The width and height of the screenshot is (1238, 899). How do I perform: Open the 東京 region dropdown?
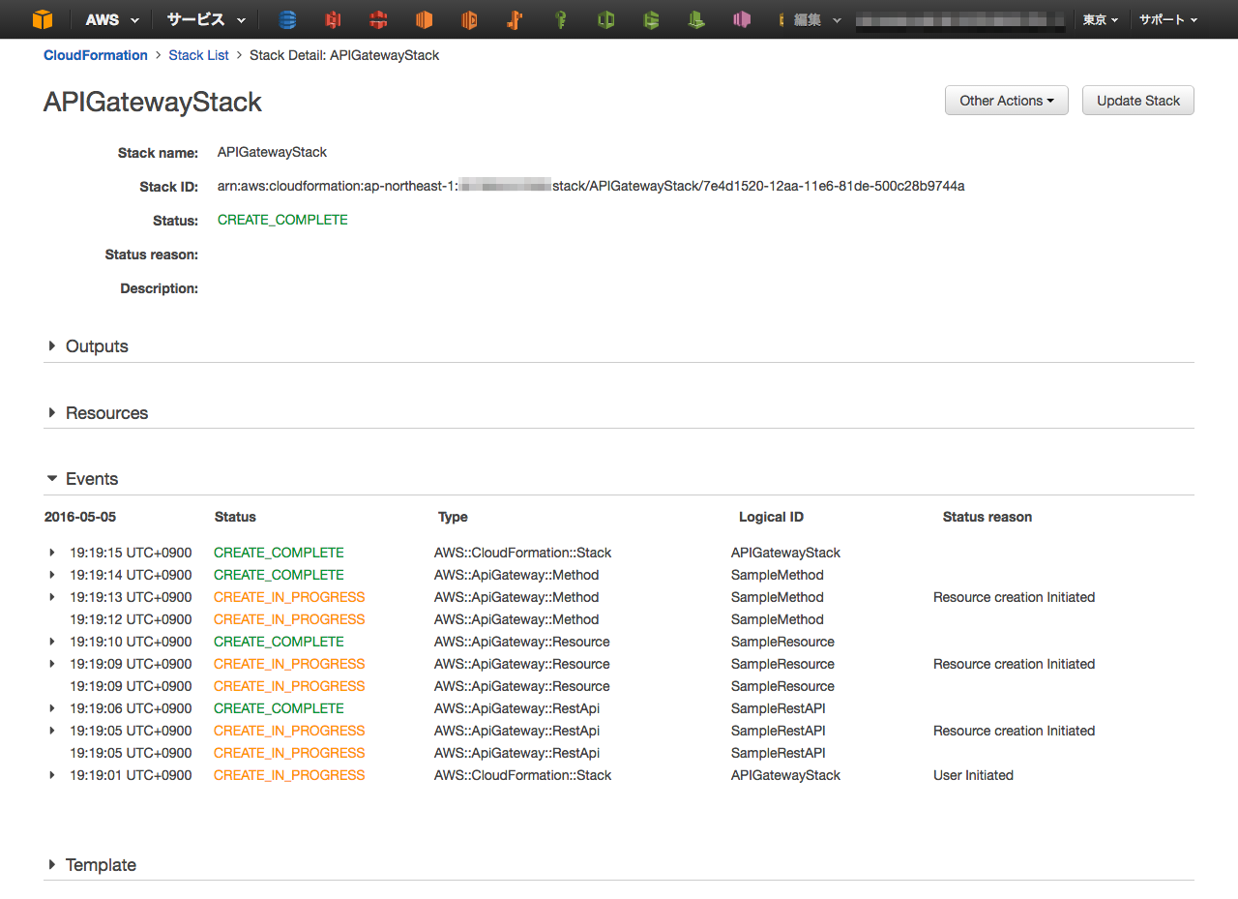pos(1100,18)
